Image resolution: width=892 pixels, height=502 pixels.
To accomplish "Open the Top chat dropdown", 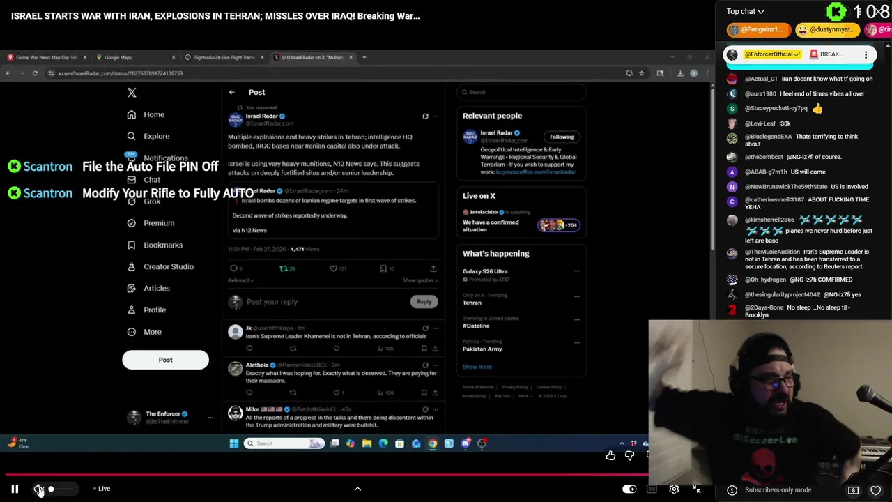I will click(x=745, y=11).
